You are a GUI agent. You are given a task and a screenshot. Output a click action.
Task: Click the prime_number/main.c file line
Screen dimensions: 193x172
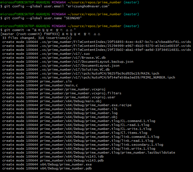tap(40, 85)
